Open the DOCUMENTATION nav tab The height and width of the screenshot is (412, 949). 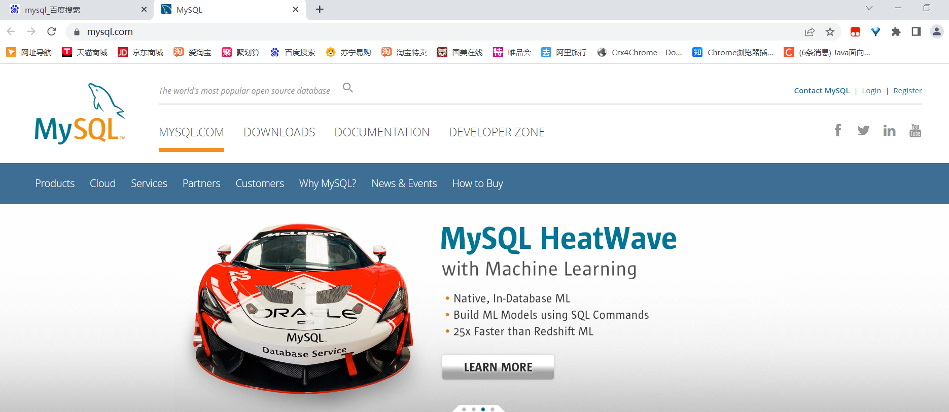click(382, 132)
